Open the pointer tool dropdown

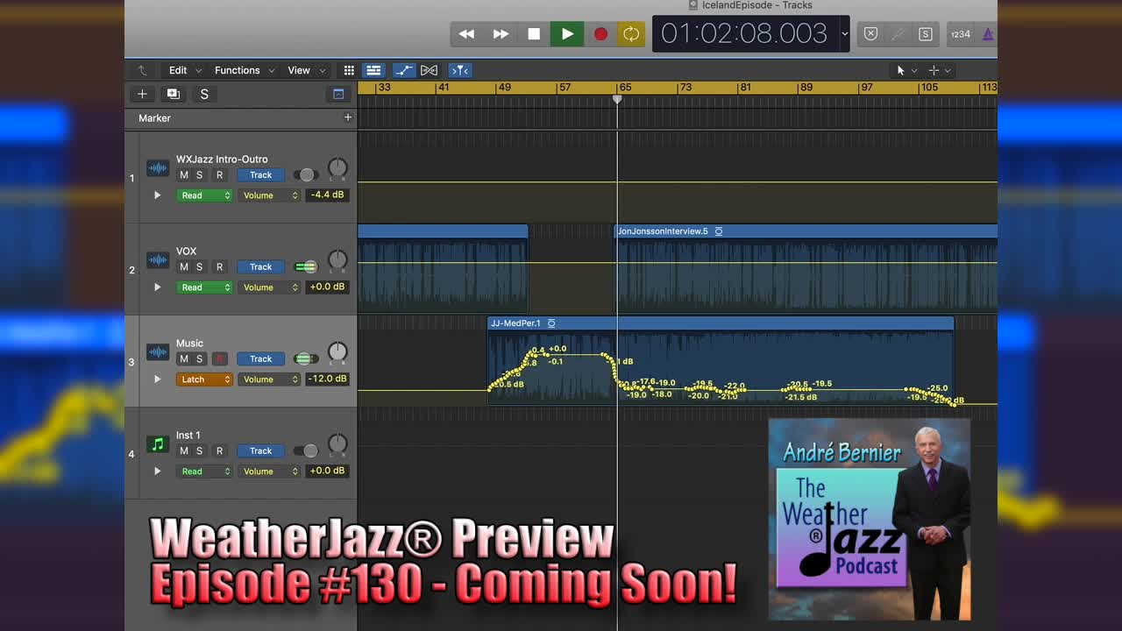tap(905, 70)
